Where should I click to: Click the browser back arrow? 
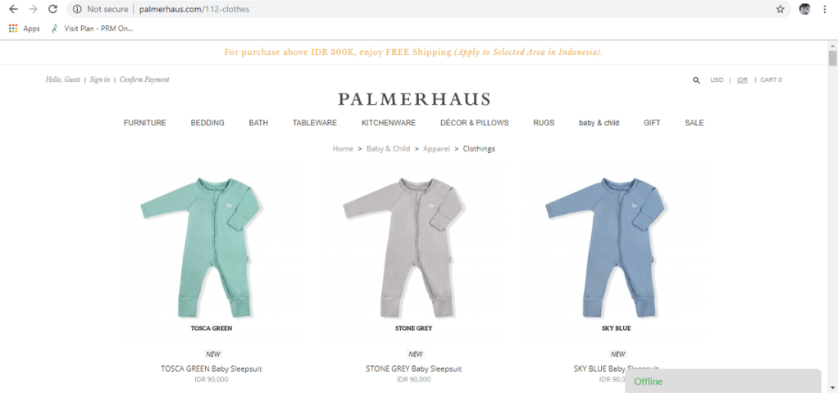(x=14, y=9)
